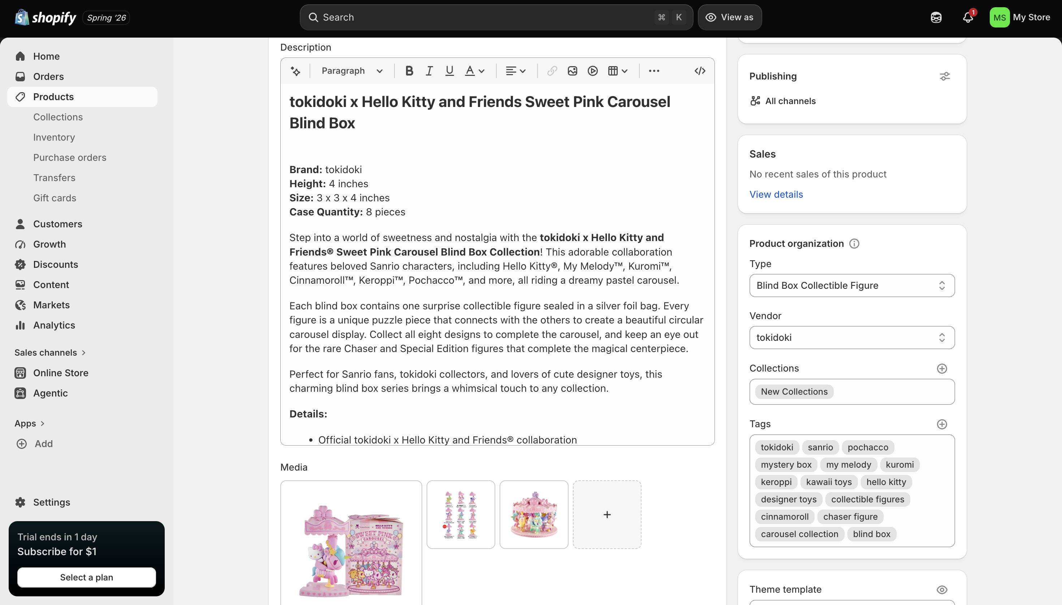The width and height of the screenshot is (1062, 605).
Task: Open the text color picker
Action: tap(475, 71)
